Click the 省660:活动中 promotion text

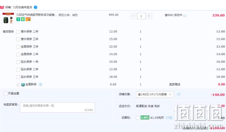click(x=173, y=15)
